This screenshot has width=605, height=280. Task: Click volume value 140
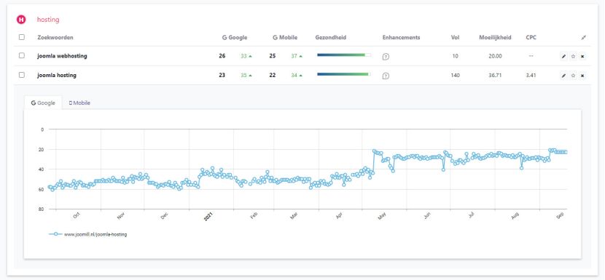tap(456, 75)
